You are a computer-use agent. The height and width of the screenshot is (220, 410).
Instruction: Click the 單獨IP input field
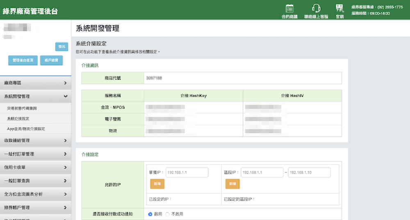coord(187,173)
